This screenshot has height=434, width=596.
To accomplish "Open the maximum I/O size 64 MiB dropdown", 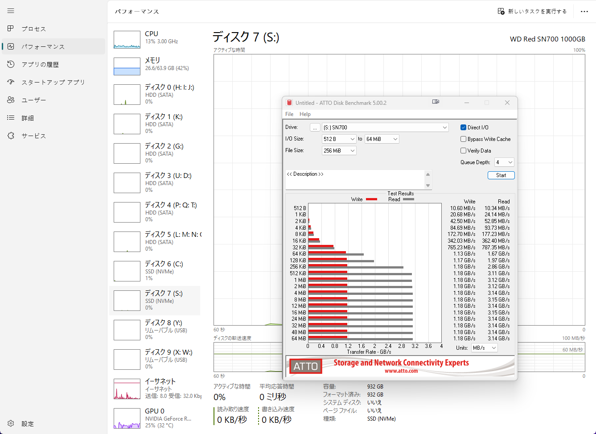I will pyautogui.click(x=382, y=139).
